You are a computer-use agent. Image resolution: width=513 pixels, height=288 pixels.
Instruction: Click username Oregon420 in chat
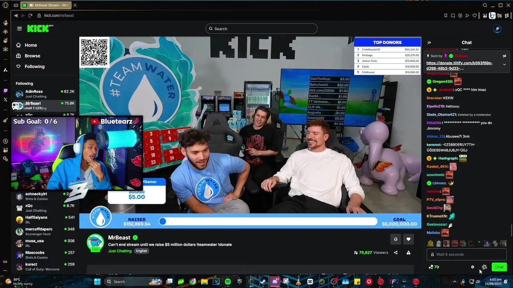click(442, 82)
